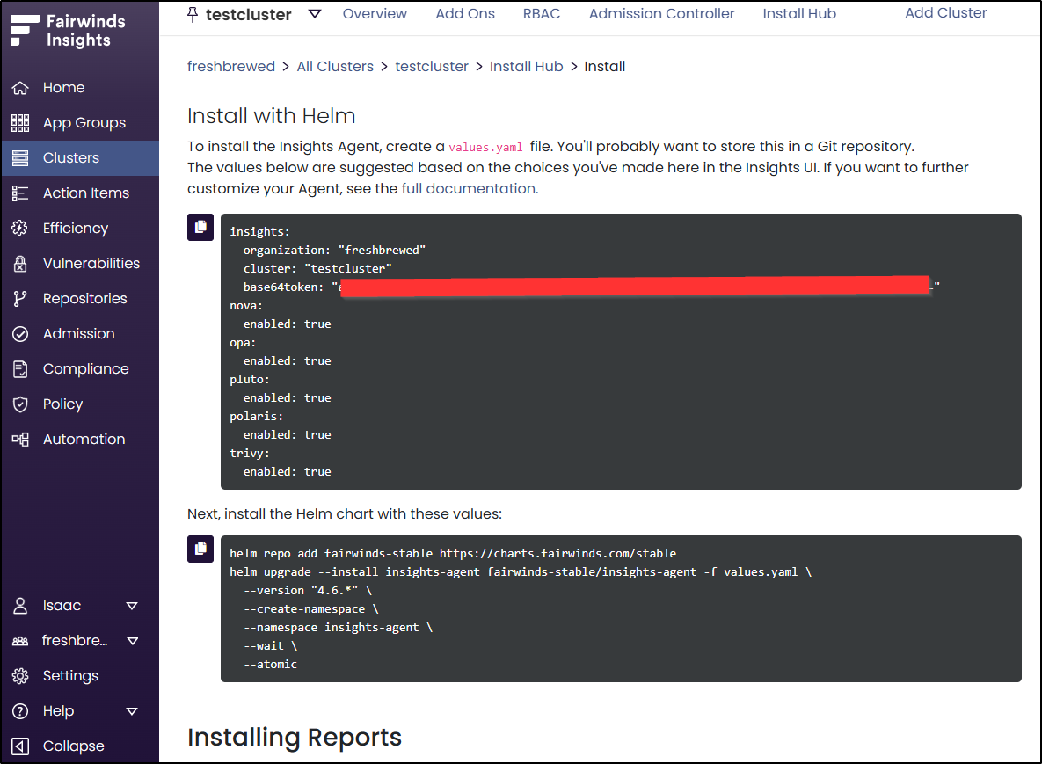Go to Install Hub in the breadcrumb
This screenshot has width=1042, height=764.
(527, 67)
